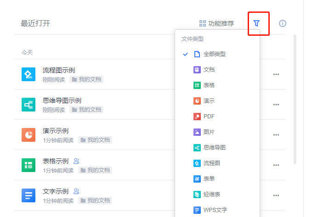Filter by PDF type
This screenshot has height=217, width=329.
[x=217, y=116]
